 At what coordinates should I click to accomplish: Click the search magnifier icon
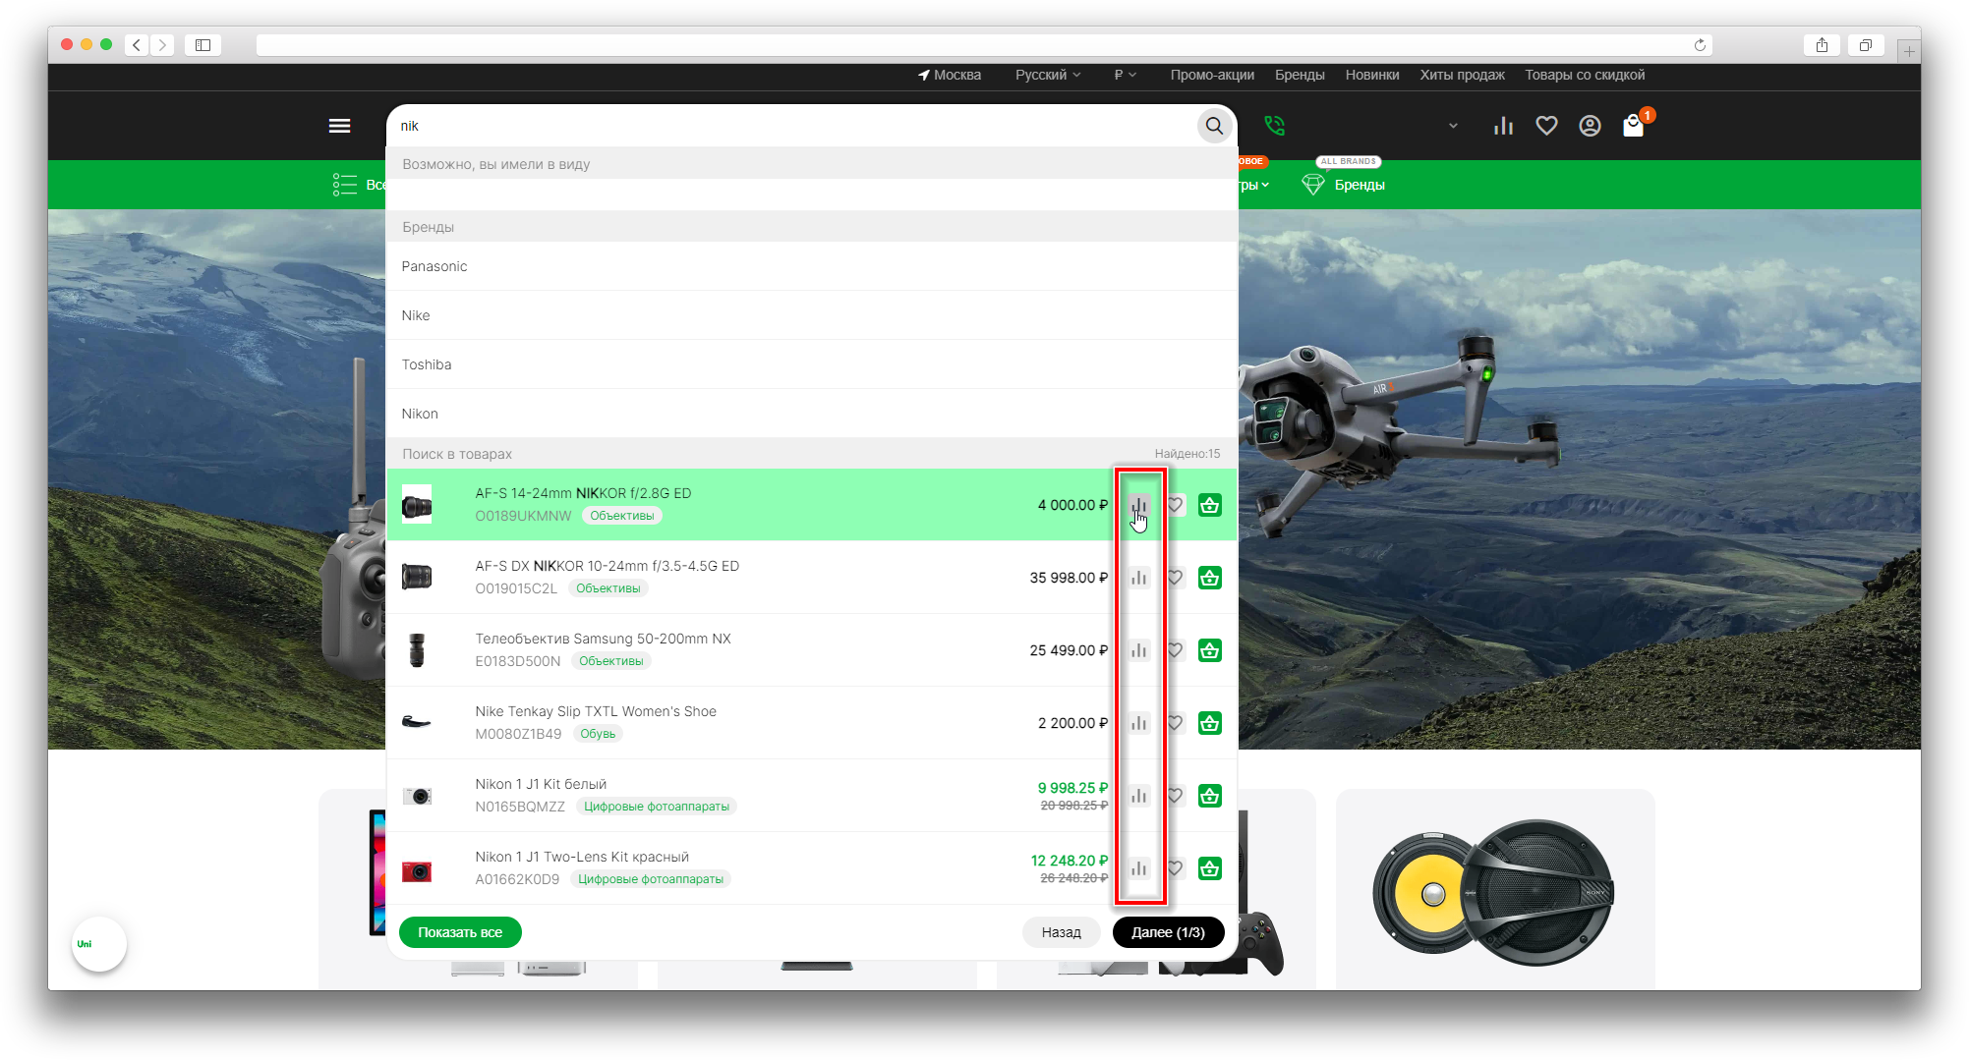(x=1214, y=126)
